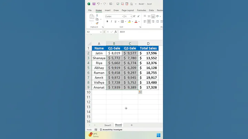The image size is (248, 139).
Task: Toggle bold formatting
Action: point(107,21)
